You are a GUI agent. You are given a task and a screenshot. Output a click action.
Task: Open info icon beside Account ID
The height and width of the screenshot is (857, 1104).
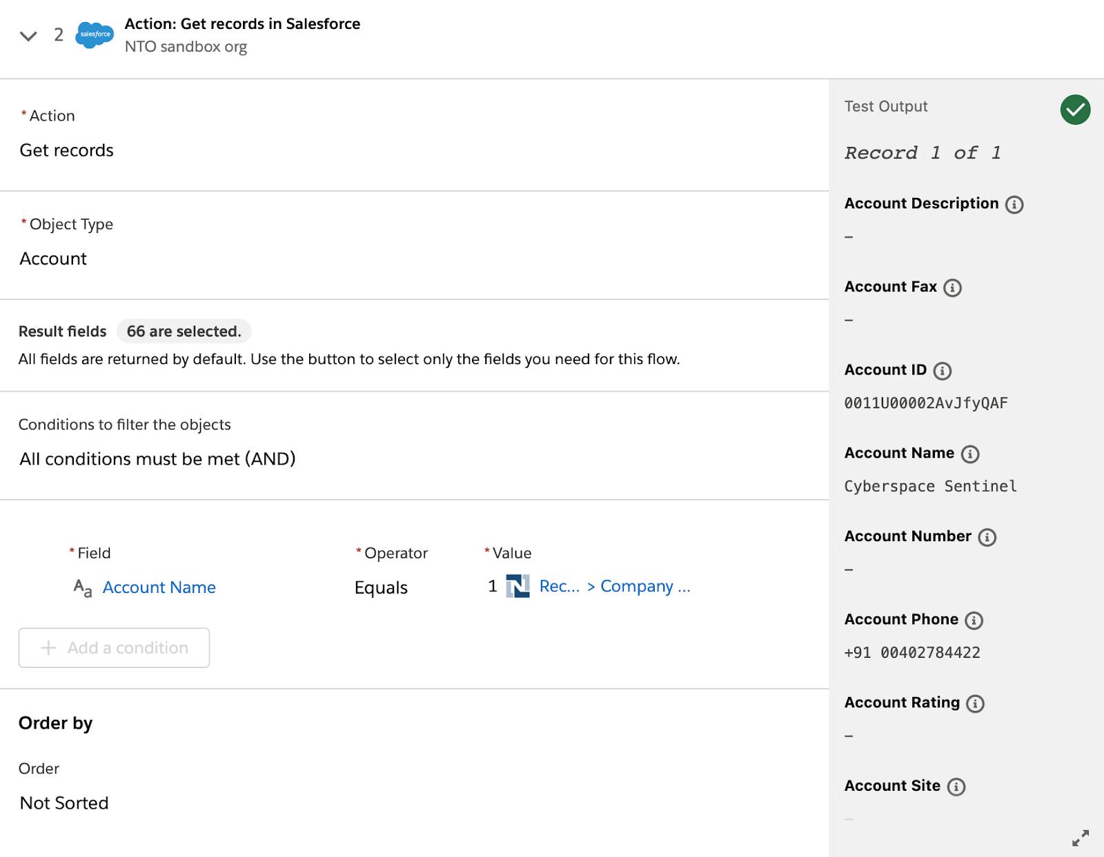coord(942,371)
